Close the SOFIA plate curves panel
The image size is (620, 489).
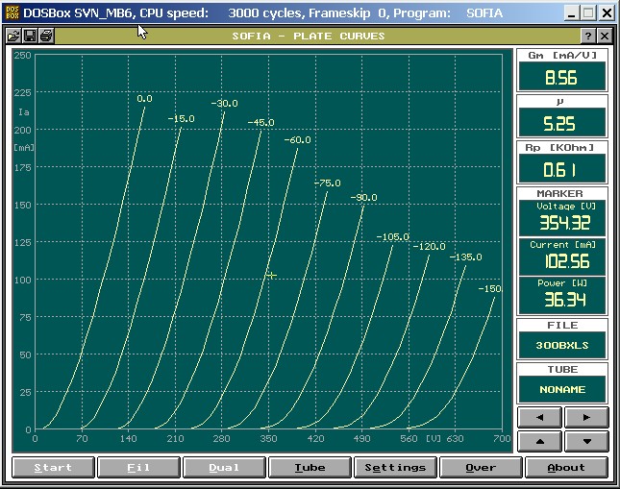pos(605,36)
